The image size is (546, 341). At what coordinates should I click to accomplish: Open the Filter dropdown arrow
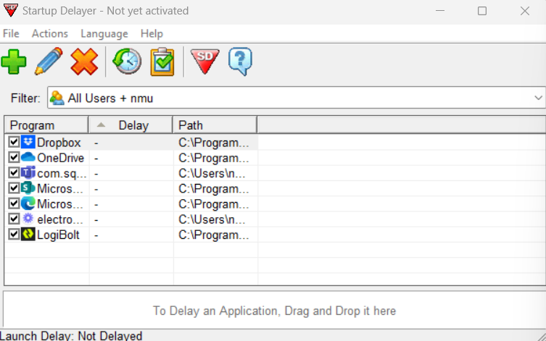(538, 98)
